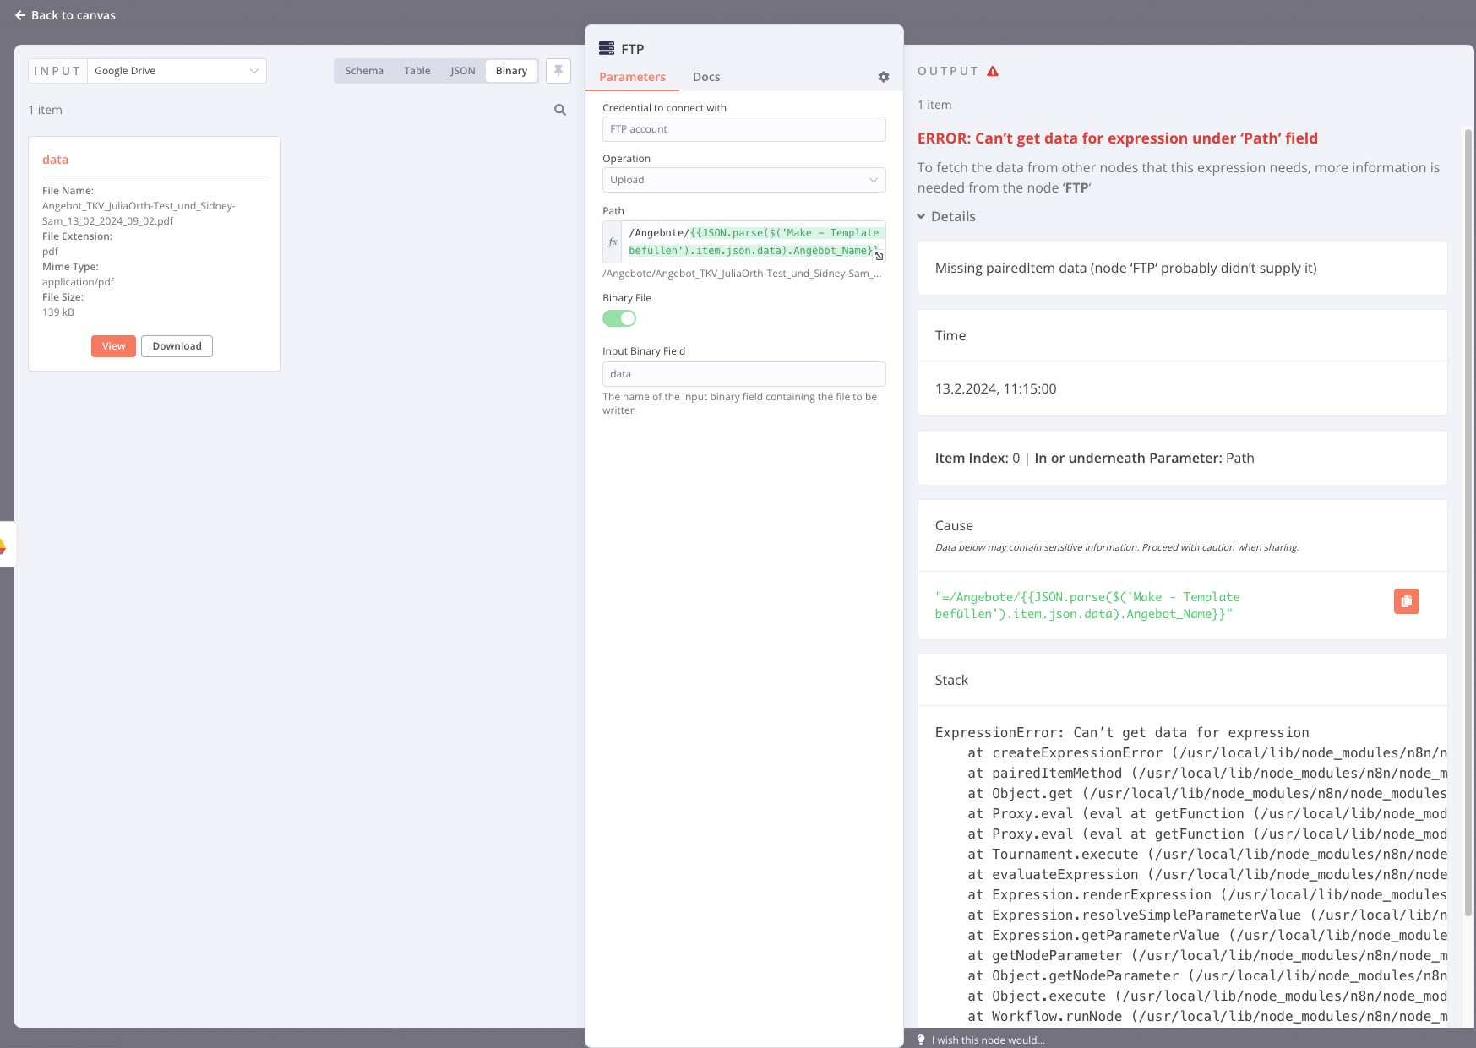Select the Schema input view
This screenshot has height=1048, width=1476.
click(364, 71)
